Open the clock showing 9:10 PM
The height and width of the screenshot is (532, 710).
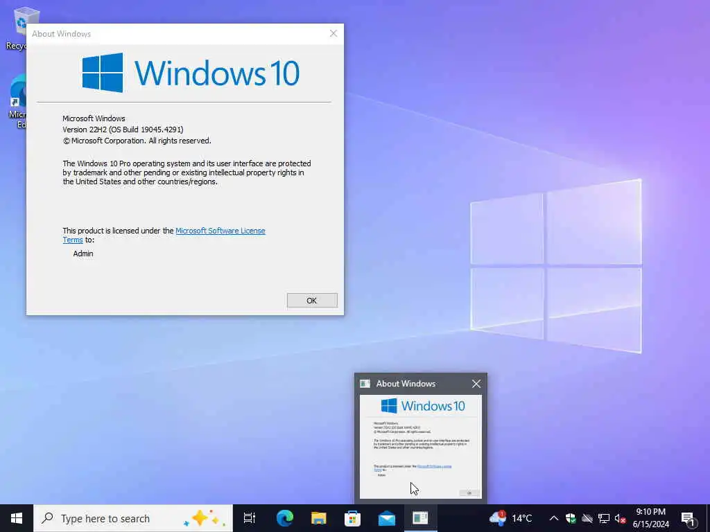[650, 518]
